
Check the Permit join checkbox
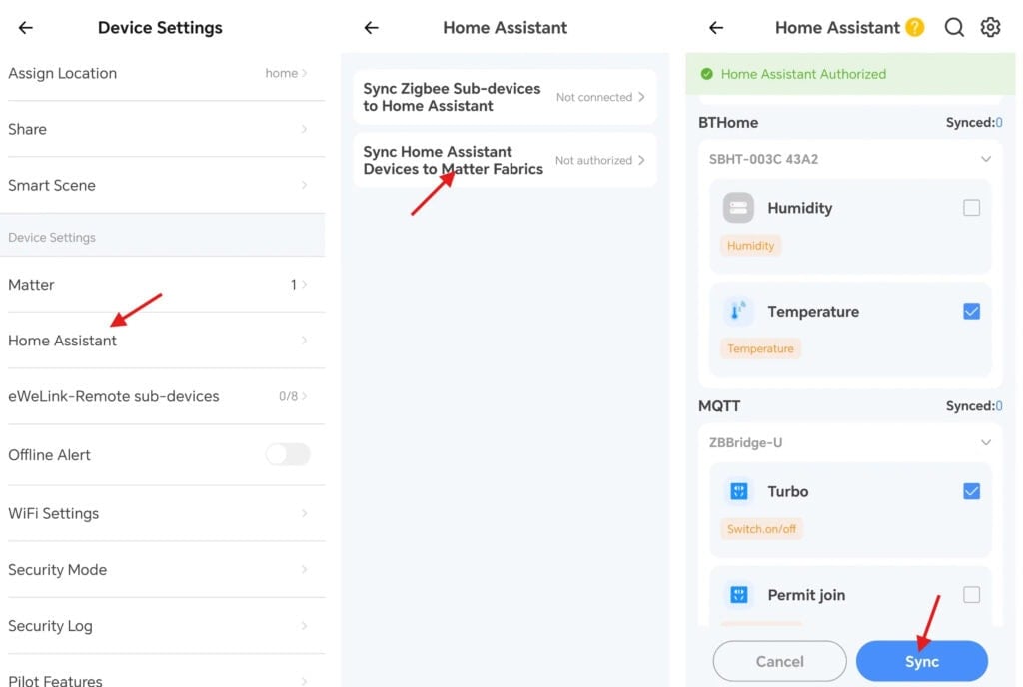(x=971, y=594)
